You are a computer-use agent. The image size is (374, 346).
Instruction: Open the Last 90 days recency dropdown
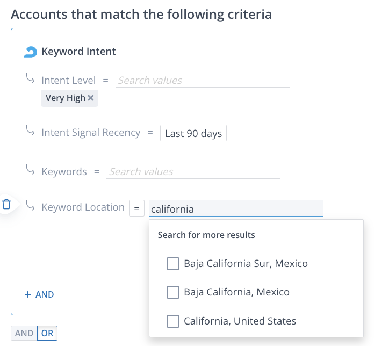click(x=193, y=133)
